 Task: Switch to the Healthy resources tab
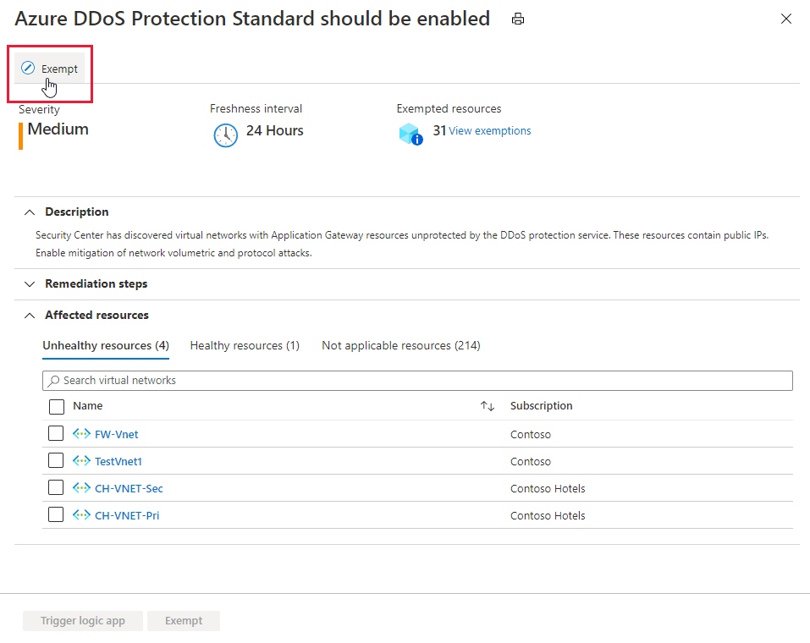(x=245, y=345)
